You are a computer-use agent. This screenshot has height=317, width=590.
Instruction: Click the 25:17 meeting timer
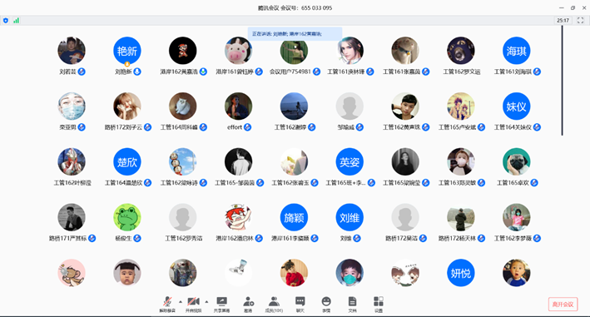point(563,20)
